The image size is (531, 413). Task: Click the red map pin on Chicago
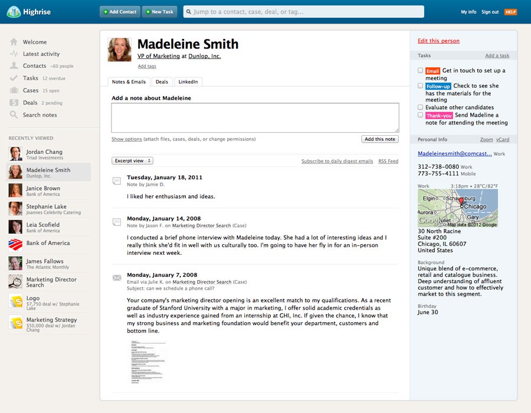tap(461, 202)
